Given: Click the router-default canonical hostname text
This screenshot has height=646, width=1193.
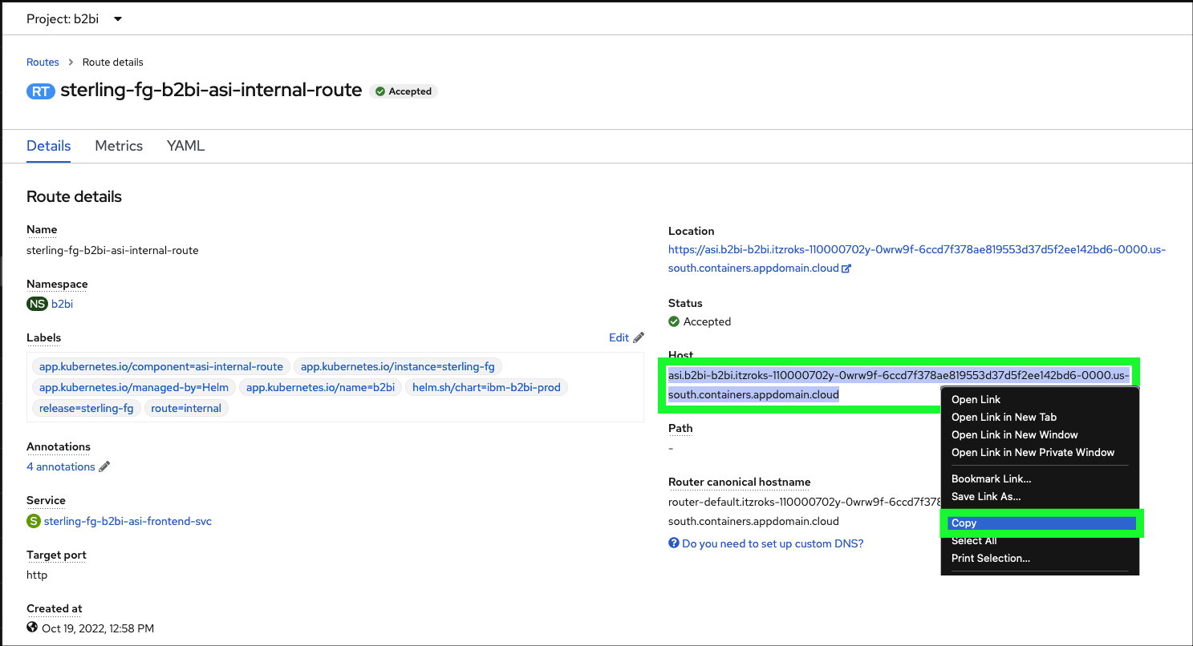Looking at the screenshot, I should click(x=804, y=511).
